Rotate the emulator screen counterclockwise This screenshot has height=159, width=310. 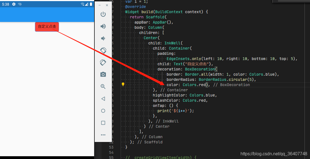pos(103,50)
